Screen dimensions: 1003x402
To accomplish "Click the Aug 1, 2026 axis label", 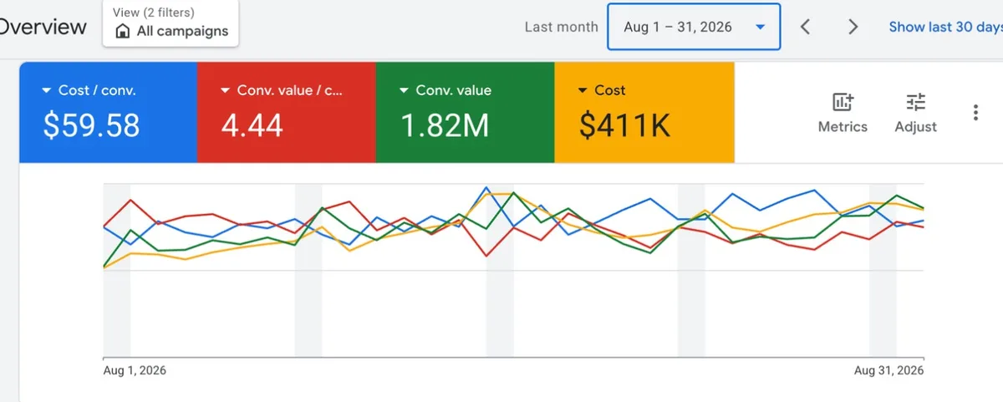I will (135, 370).
